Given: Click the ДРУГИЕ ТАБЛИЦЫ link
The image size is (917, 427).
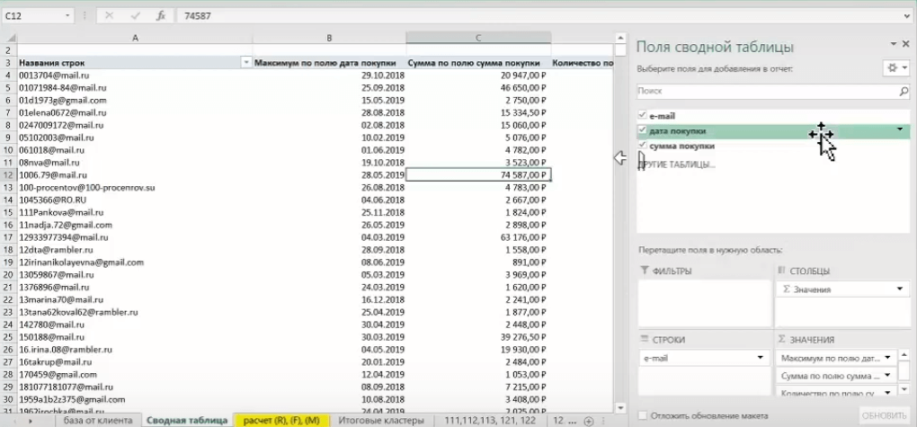Looking at the screenshot, I should coord(677,165).
